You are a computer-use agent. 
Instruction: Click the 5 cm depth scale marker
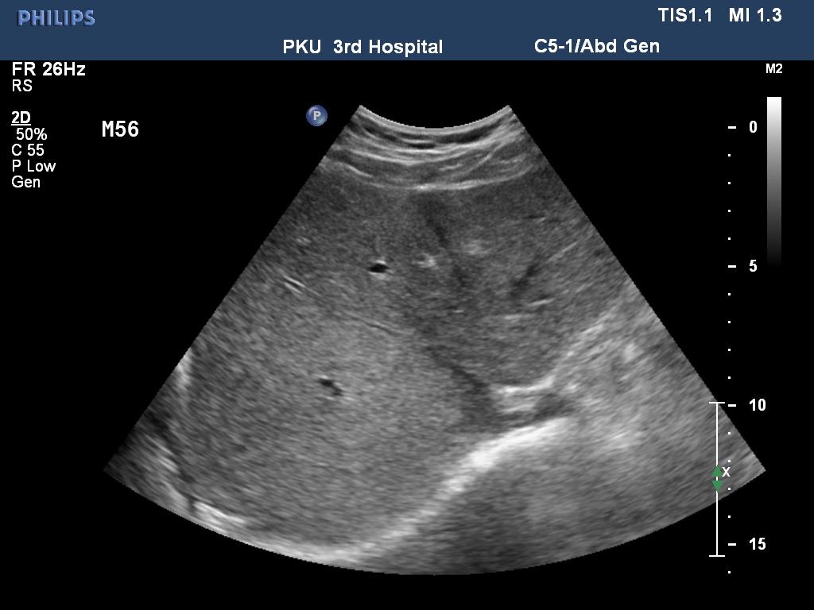click(x=752, y=266)
